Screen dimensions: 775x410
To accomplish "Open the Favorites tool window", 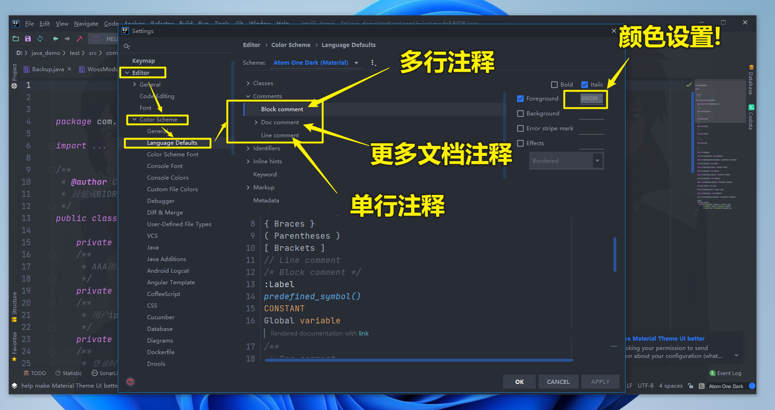I will [14, 346].
